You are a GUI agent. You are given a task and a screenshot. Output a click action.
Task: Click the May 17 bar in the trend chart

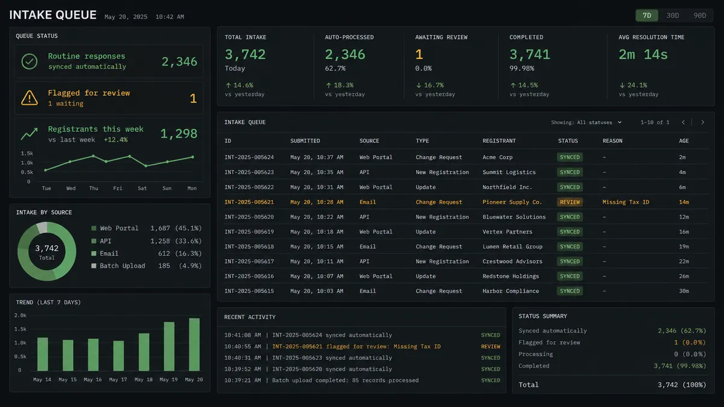tap(118, 356)
